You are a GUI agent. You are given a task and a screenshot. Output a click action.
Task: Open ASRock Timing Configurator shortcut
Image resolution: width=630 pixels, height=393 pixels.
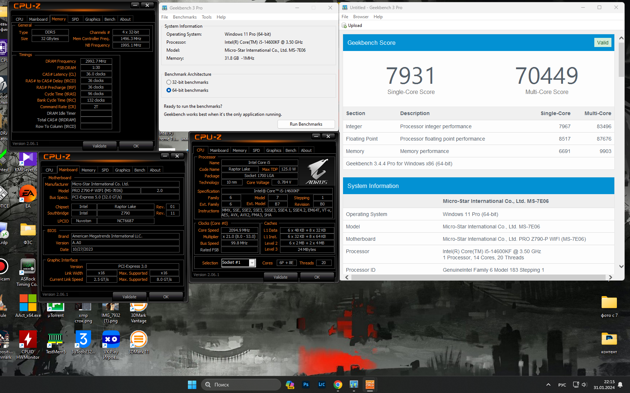click(28, 272)
